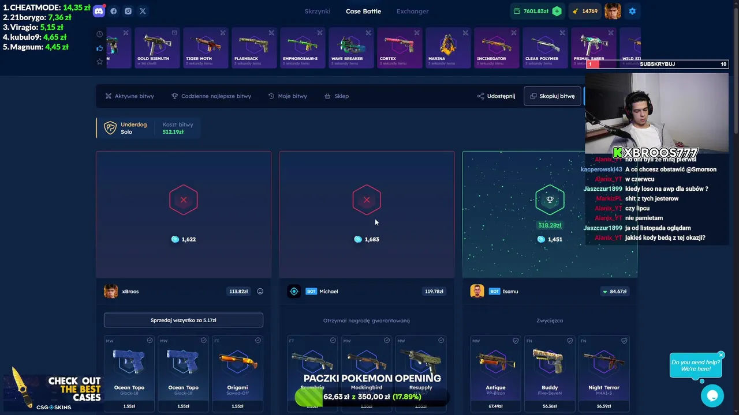
Task: Click the Subskrybuj progress bar
Action: [657, 64]
